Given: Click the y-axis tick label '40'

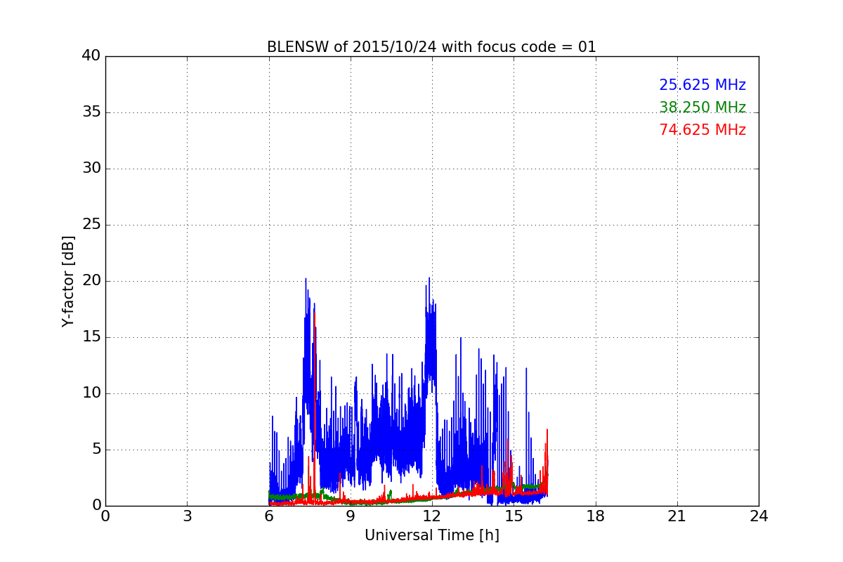Looking at the screenshot, I should click(x=91, y=56).
